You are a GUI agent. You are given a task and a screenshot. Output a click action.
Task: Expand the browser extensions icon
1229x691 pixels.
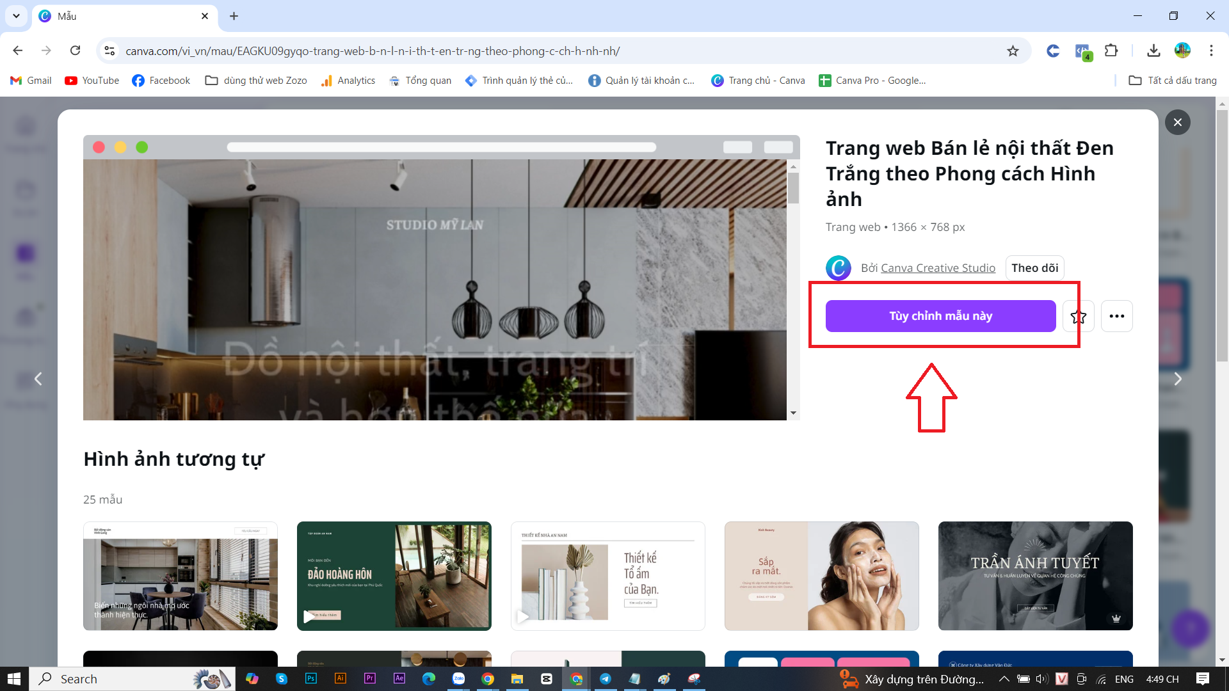1112,51
